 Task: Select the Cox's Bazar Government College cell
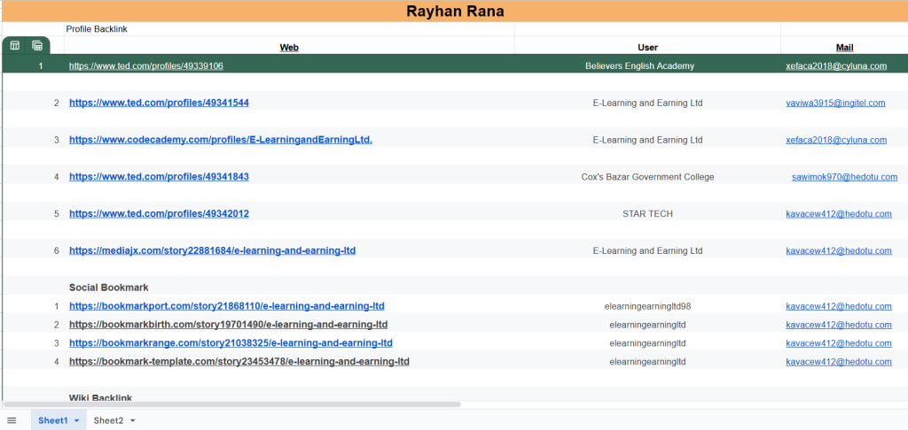click(647, 177)
